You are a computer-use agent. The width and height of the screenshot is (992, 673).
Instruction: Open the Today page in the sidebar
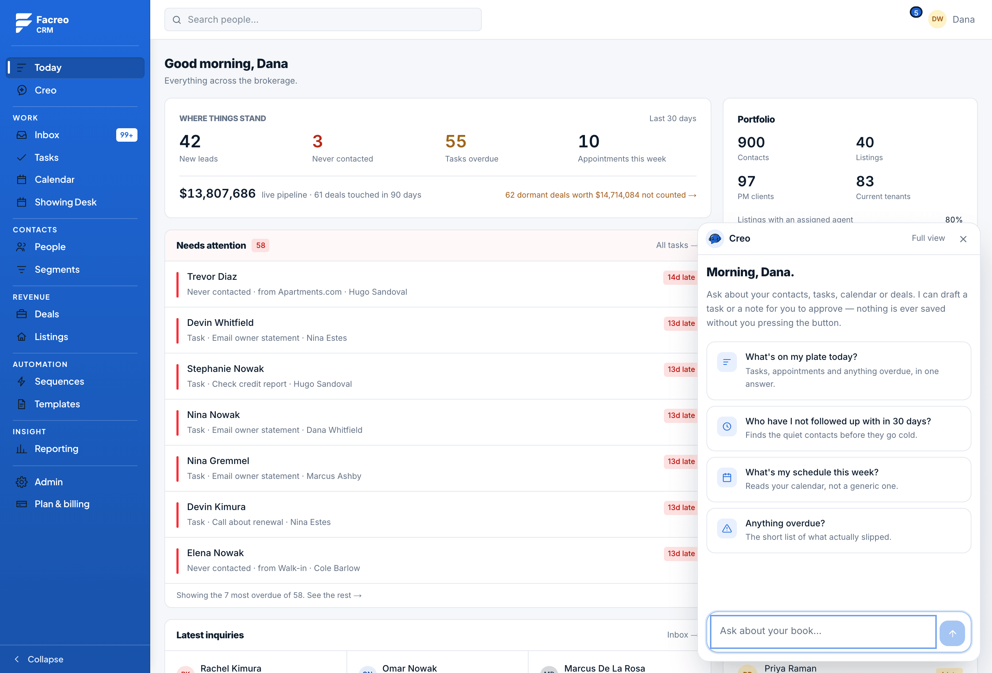click(75, 67)
